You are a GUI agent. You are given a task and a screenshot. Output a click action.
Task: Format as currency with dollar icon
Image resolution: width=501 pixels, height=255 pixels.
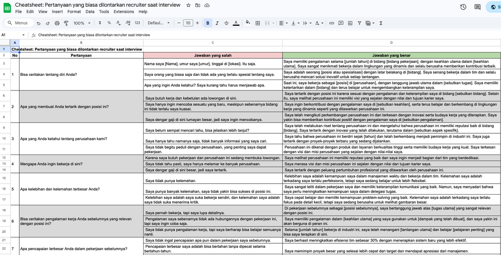(x=100, y=23)
